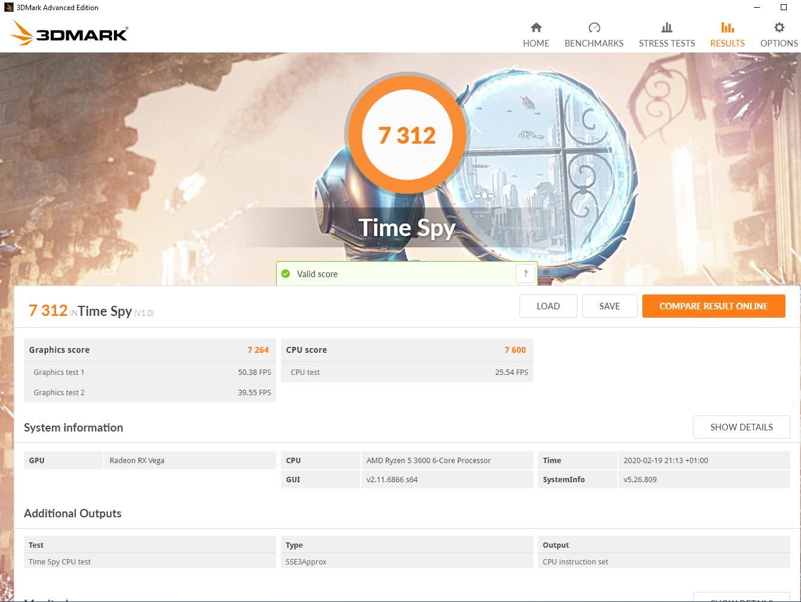Click the Test column header
Viewport: 801px width, 602px height.
click(x=150, y=545)
